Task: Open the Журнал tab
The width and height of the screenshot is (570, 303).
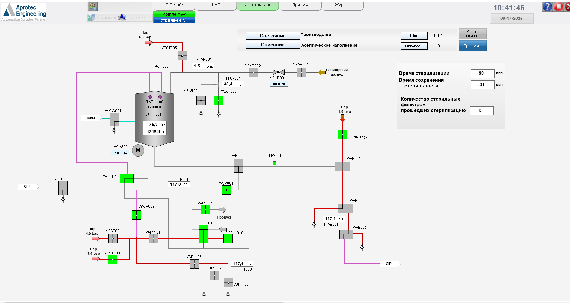Action: coord(342,5)
